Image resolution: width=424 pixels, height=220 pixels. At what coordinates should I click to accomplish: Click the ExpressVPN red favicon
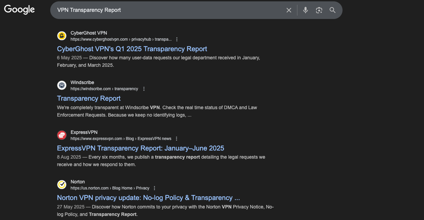click(x=61, y=135)
